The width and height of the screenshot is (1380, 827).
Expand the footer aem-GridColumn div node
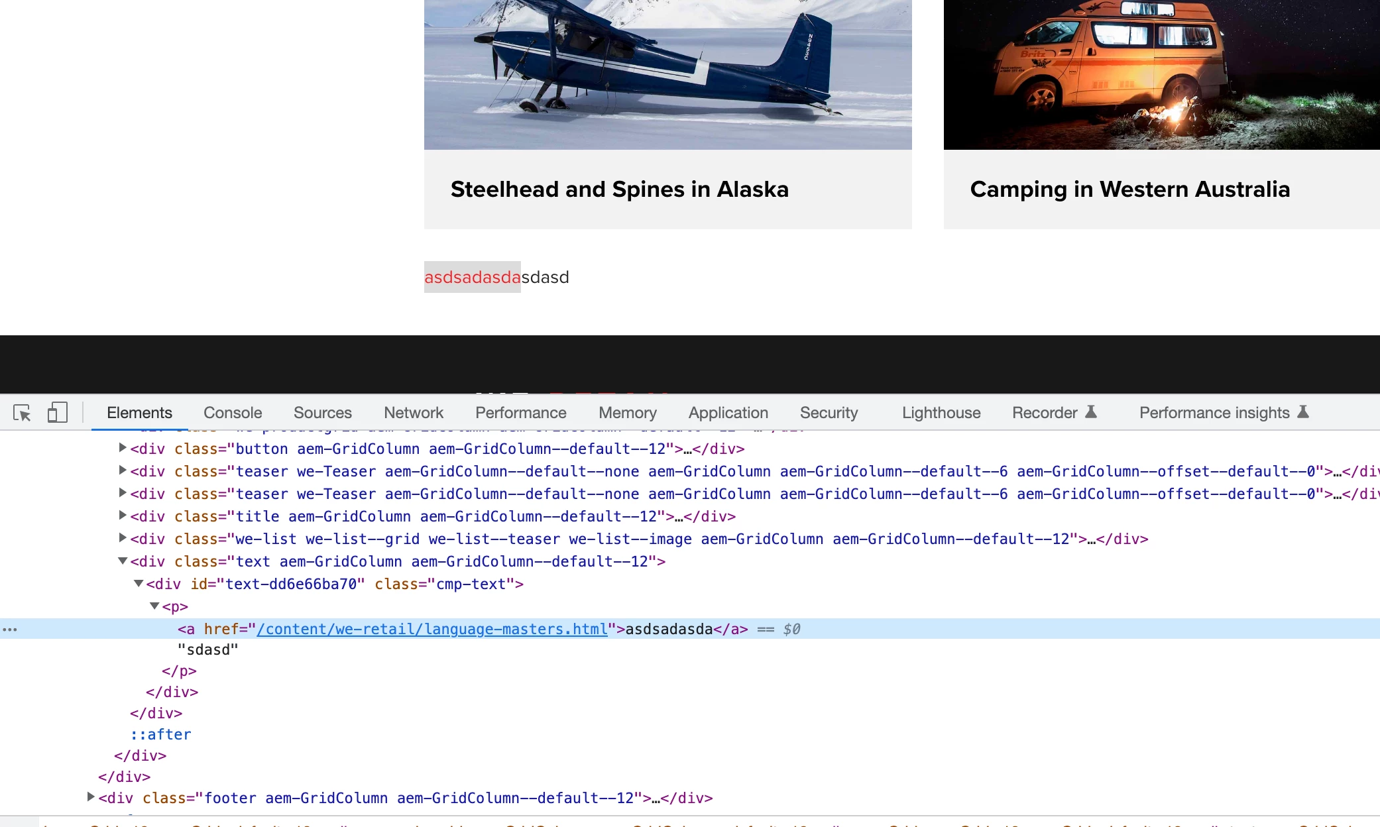(91, 797)
